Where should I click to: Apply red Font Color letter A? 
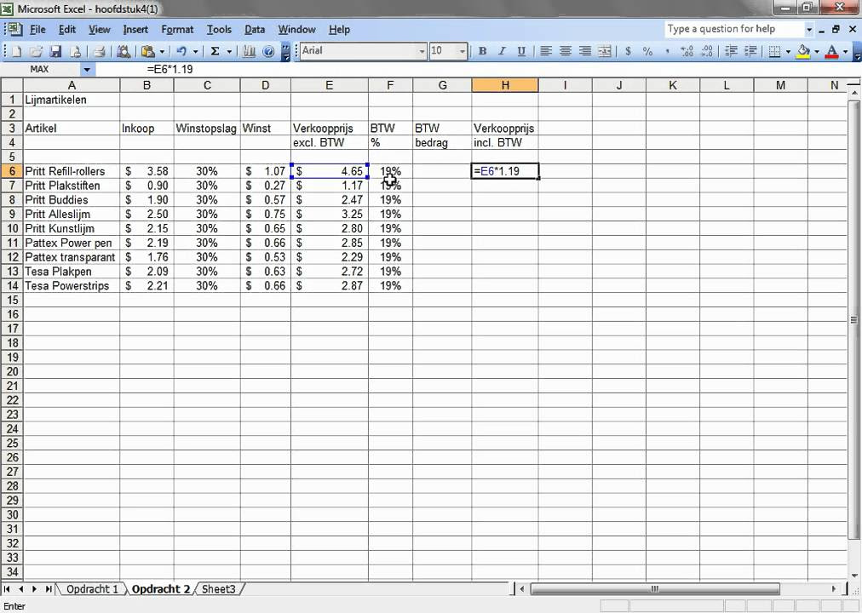pos(832,51)
